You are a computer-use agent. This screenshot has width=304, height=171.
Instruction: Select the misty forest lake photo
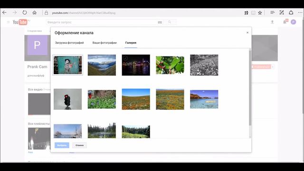point(102,131)
